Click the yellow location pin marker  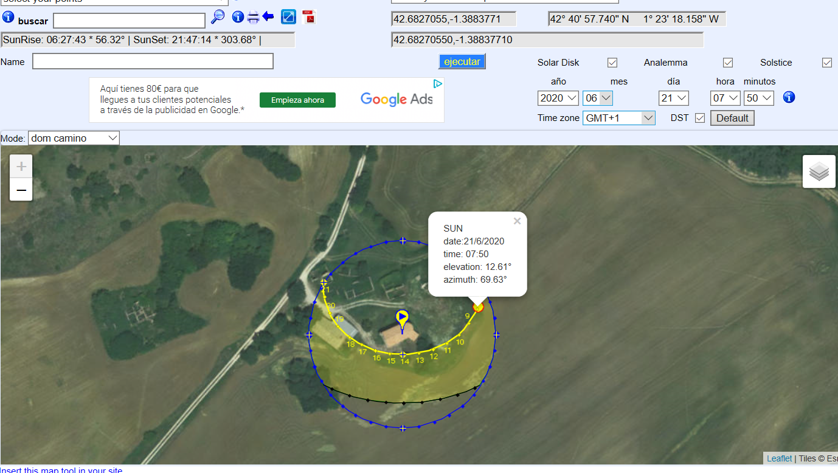(x=402, y=320)
